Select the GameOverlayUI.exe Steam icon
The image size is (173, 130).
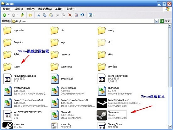[102, 103]
